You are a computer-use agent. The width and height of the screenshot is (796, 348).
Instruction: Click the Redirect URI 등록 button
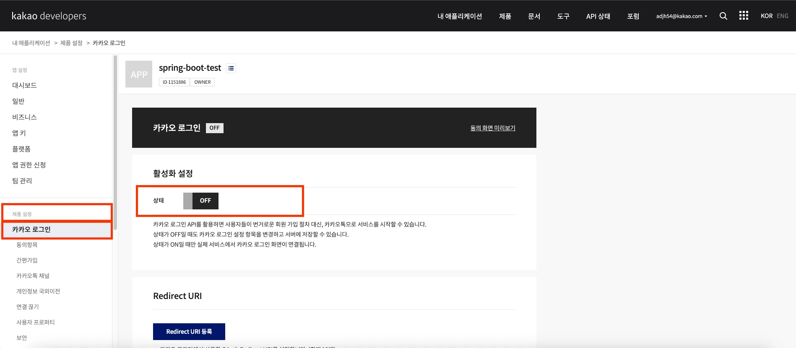(x=189, y=332)
